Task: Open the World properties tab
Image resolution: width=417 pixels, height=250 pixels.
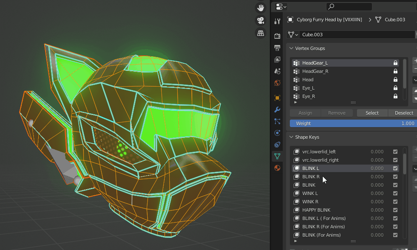Action: 277,83
